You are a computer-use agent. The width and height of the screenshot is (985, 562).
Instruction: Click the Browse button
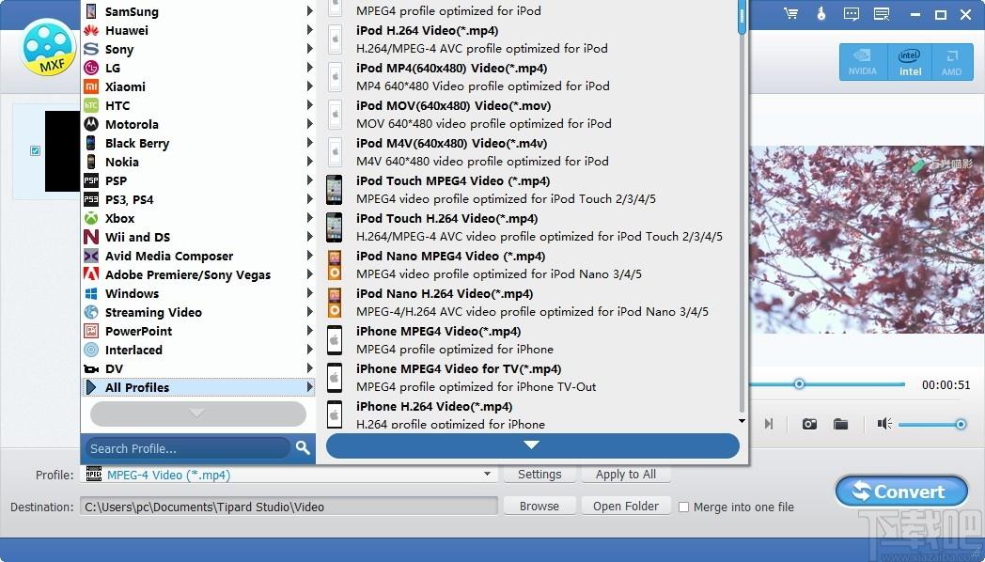click(539, 506)
